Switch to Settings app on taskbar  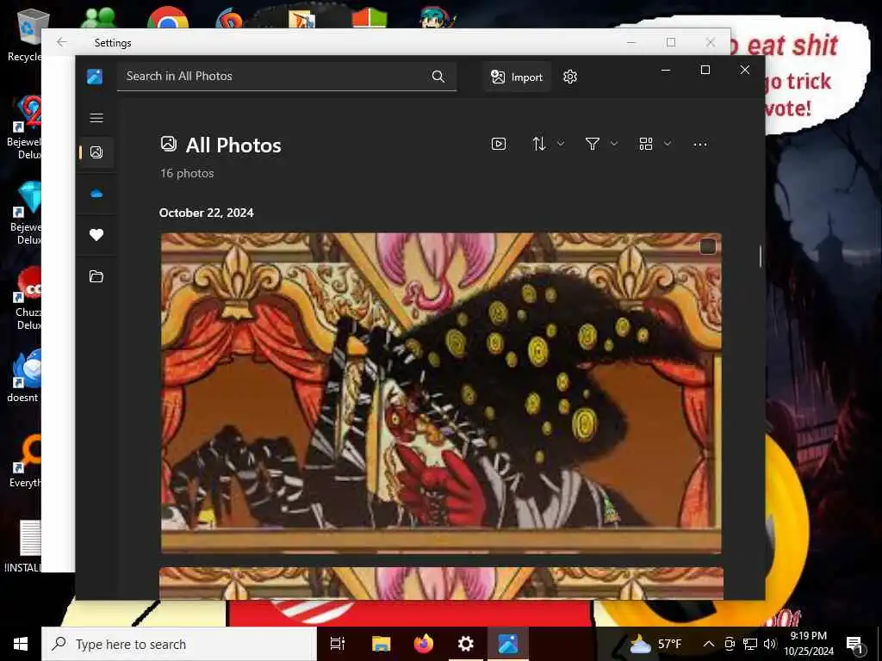coord(466,644)
